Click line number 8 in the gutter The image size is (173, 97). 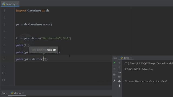coord(4,59)
